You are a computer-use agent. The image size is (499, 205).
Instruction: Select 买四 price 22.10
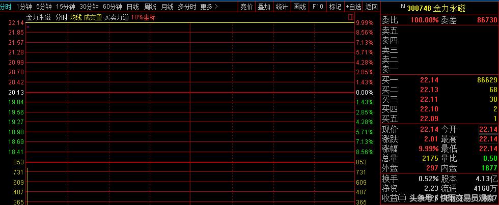pyautogui.click(x=429, y=109)
